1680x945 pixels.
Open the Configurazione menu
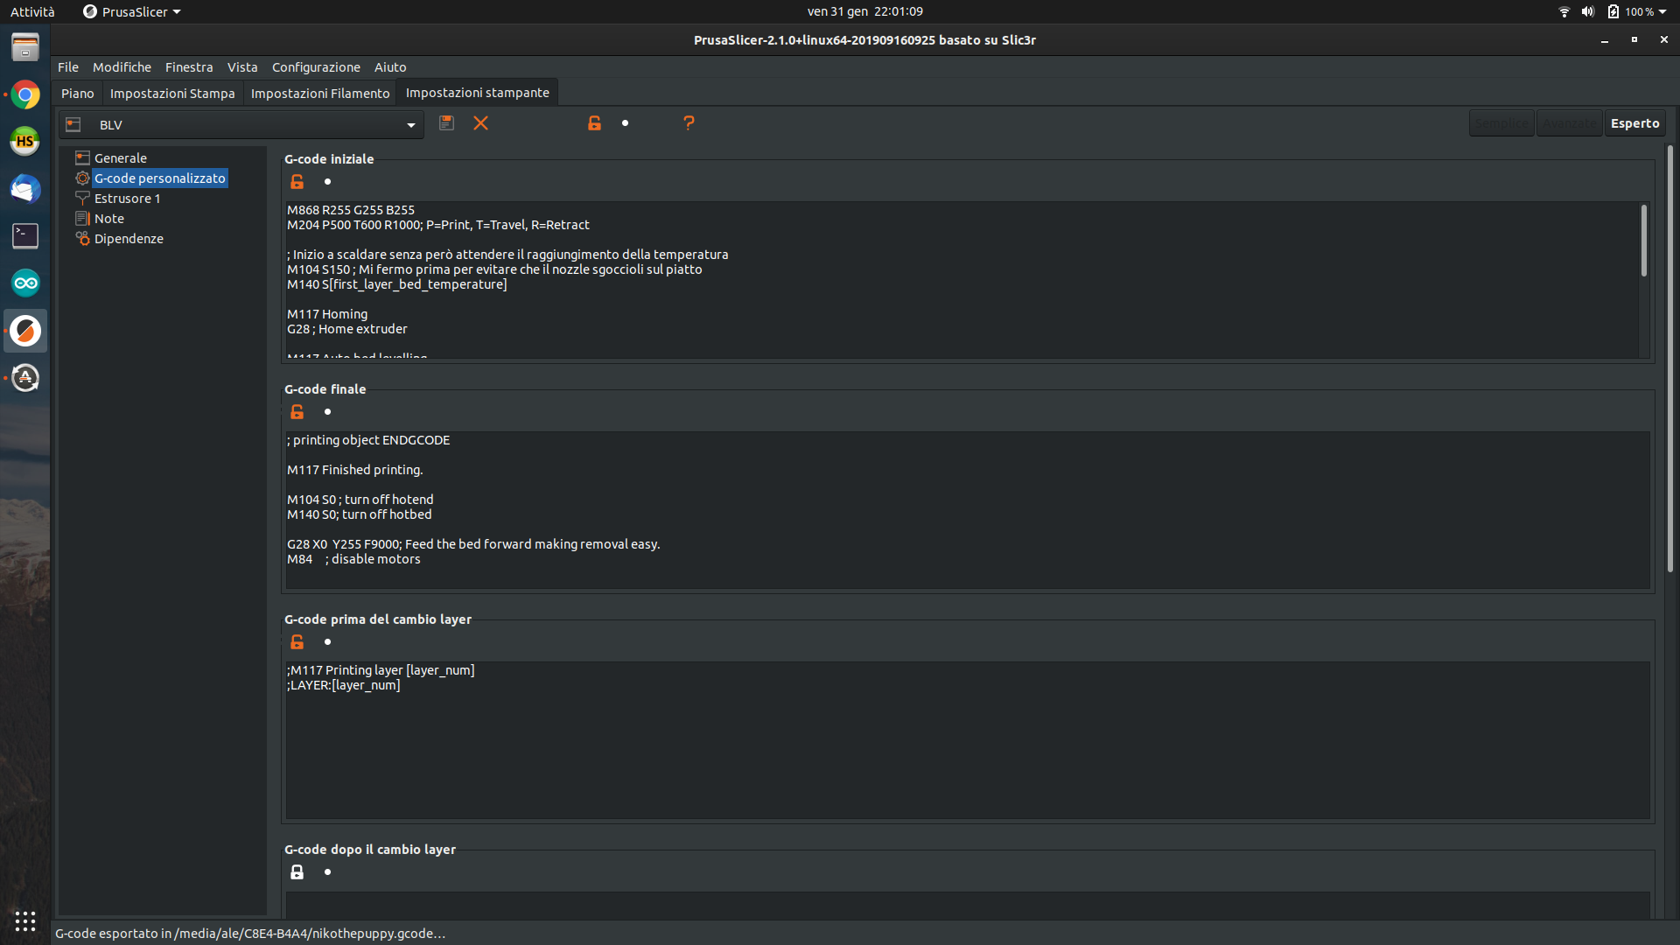coord(316,66)
